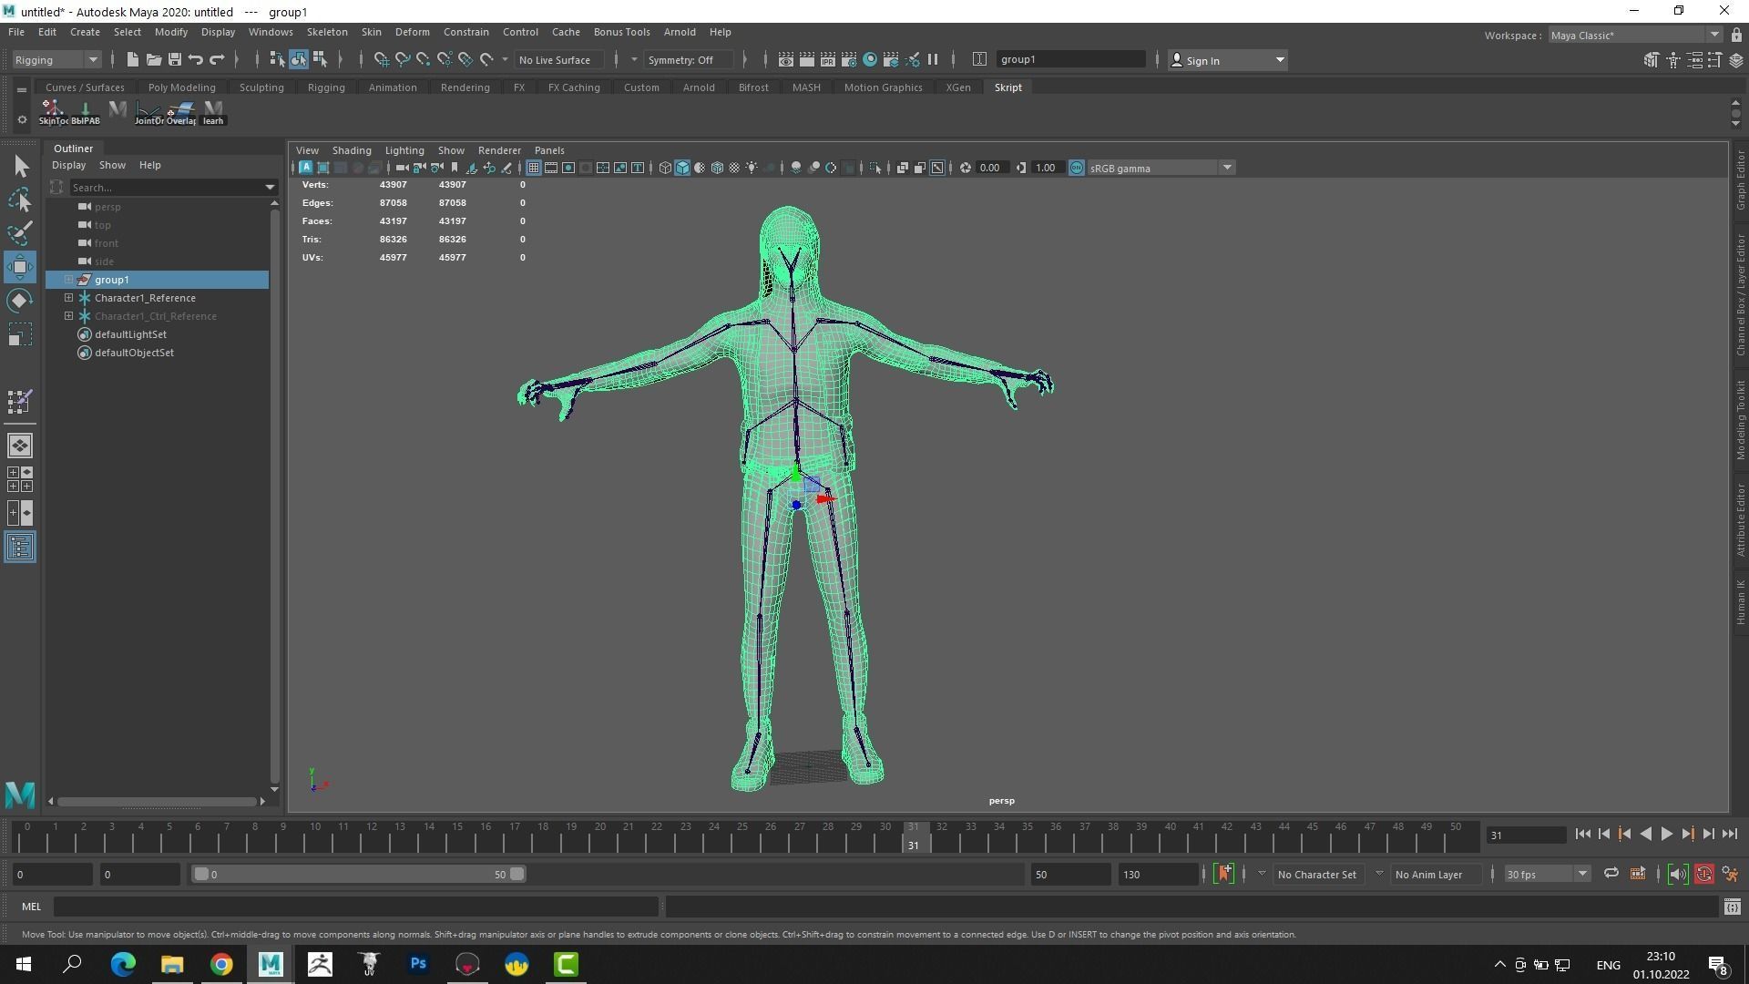The image size is (1749, 984).
Task: Activate the Lasso select tool
Action: [20, 200]
